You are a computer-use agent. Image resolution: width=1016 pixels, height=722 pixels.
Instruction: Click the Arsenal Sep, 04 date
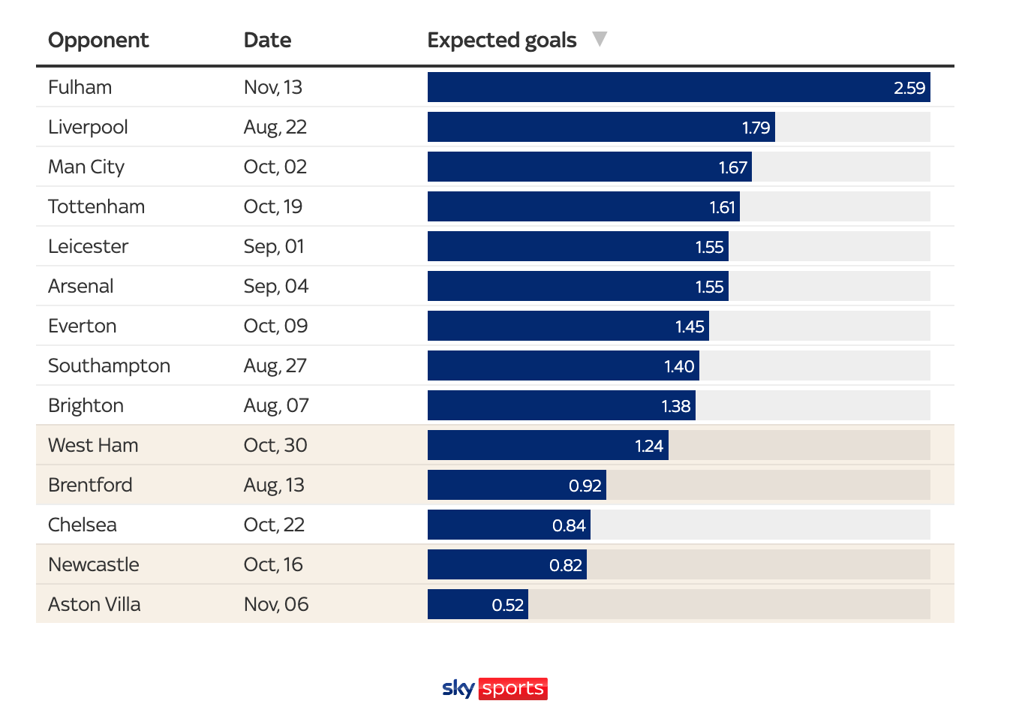pos(275,286)
